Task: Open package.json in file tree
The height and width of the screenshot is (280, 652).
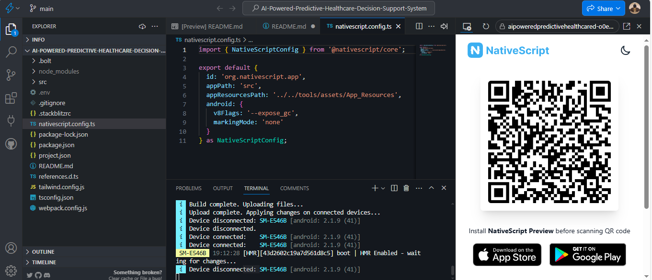Action: click(94, 145)
